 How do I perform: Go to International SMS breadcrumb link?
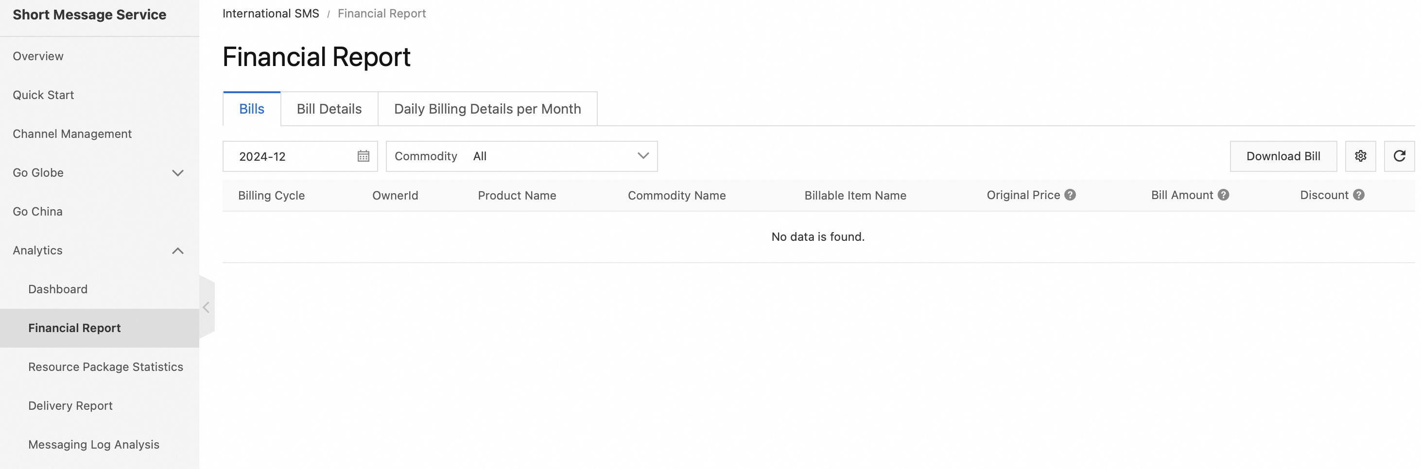coord(270,13)
